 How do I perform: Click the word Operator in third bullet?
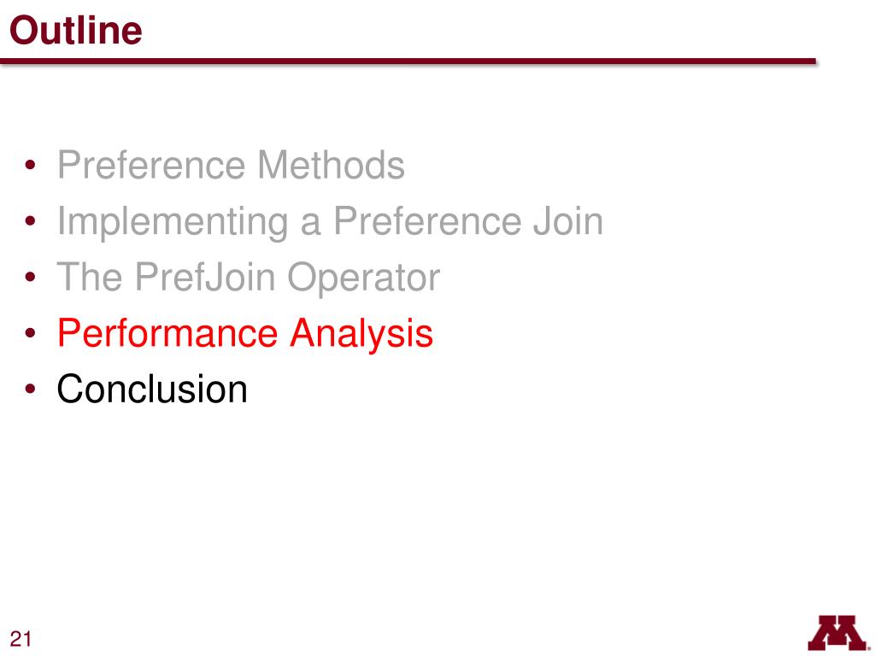click(364, 278)
